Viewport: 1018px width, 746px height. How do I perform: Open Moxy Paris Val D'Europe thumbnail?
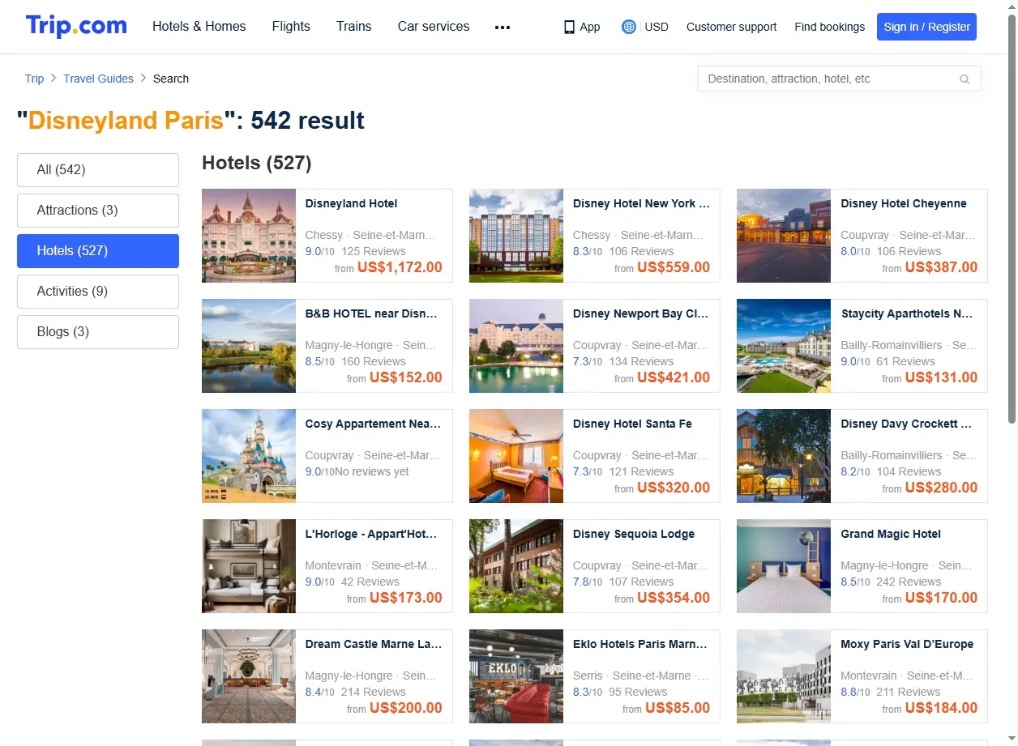784,676
